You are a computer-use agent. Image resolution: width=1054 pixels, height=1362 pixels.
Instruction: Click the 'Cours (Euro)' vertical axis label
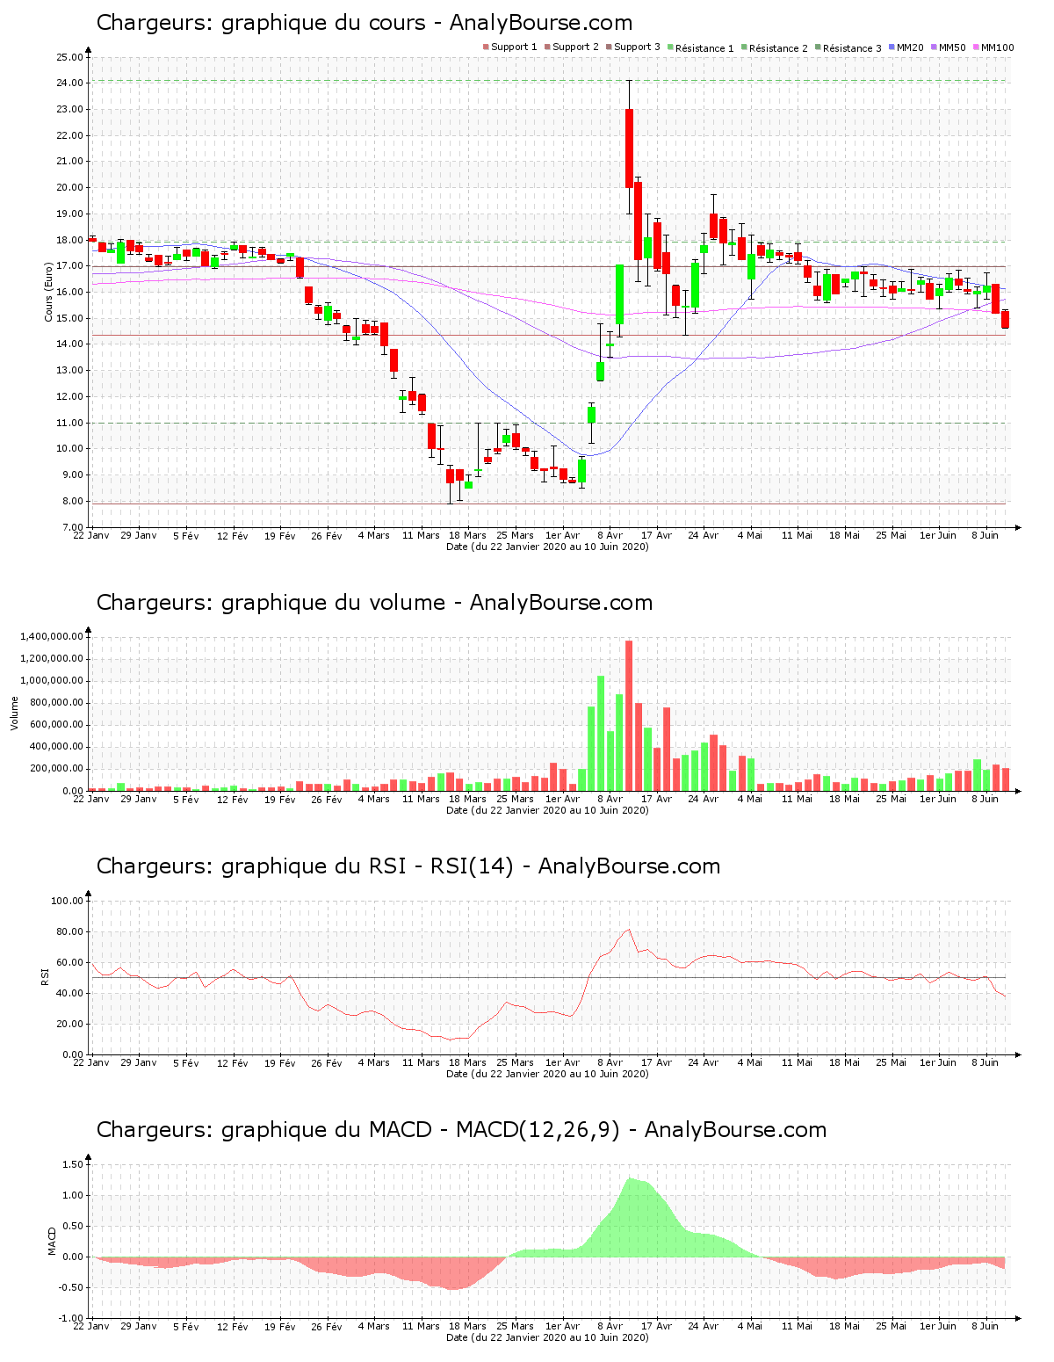click(49, 292)
